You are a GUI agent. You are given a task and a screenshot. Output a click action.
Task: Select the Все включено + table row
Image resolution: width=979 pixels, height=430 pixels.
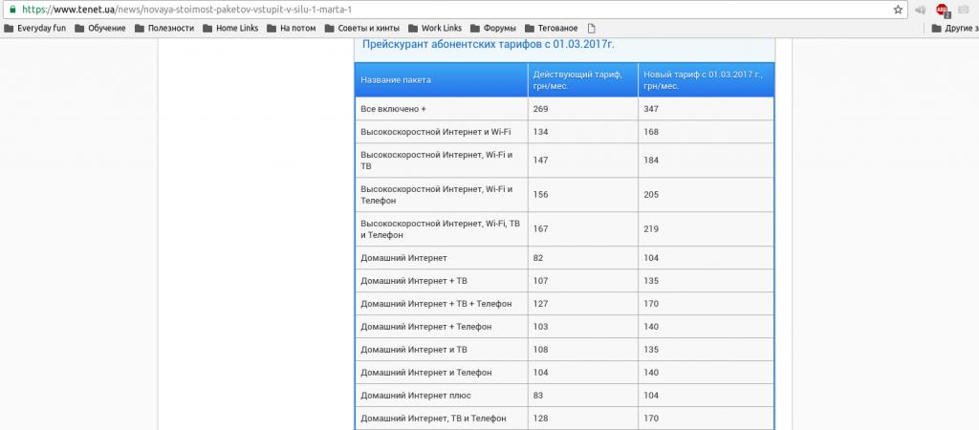564,109
